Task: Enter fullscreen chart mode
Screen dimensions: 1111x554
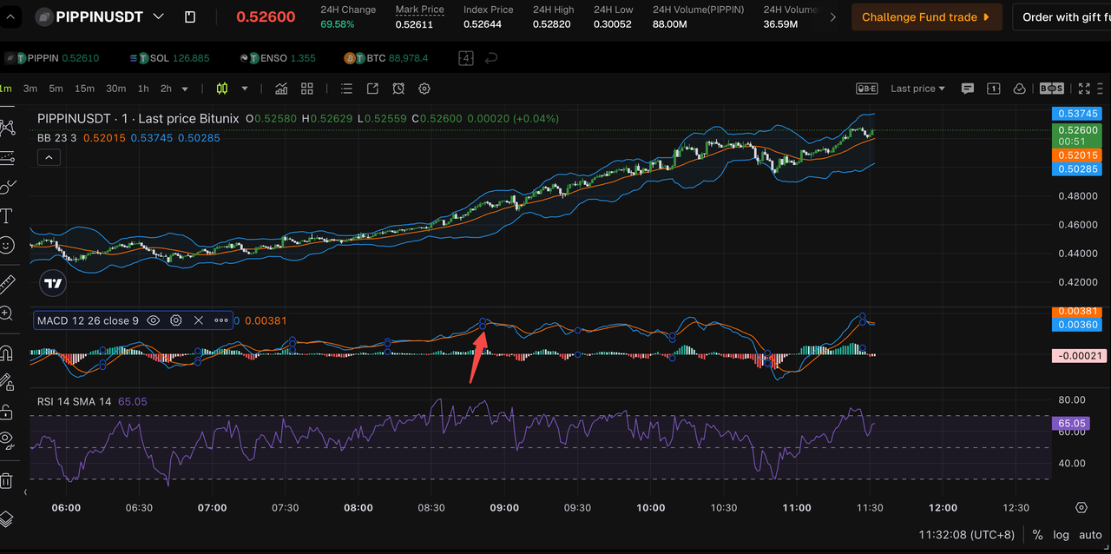Action: click(x=1083, y=88)
